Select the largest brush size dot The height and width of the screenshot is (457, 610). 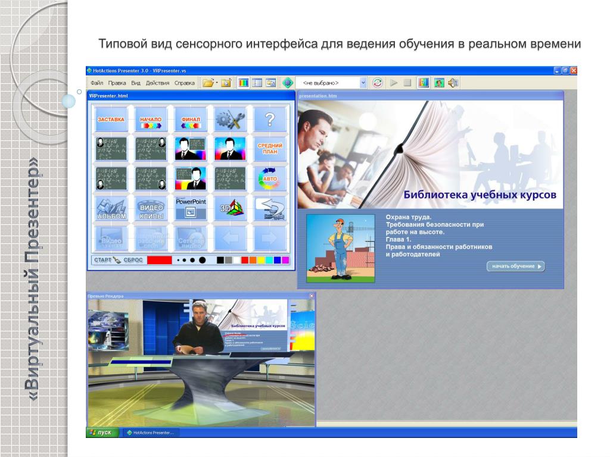tap(203, 260)
